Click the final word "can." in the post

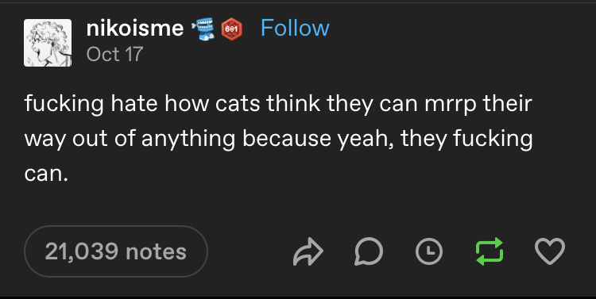[x=46, y=174]
